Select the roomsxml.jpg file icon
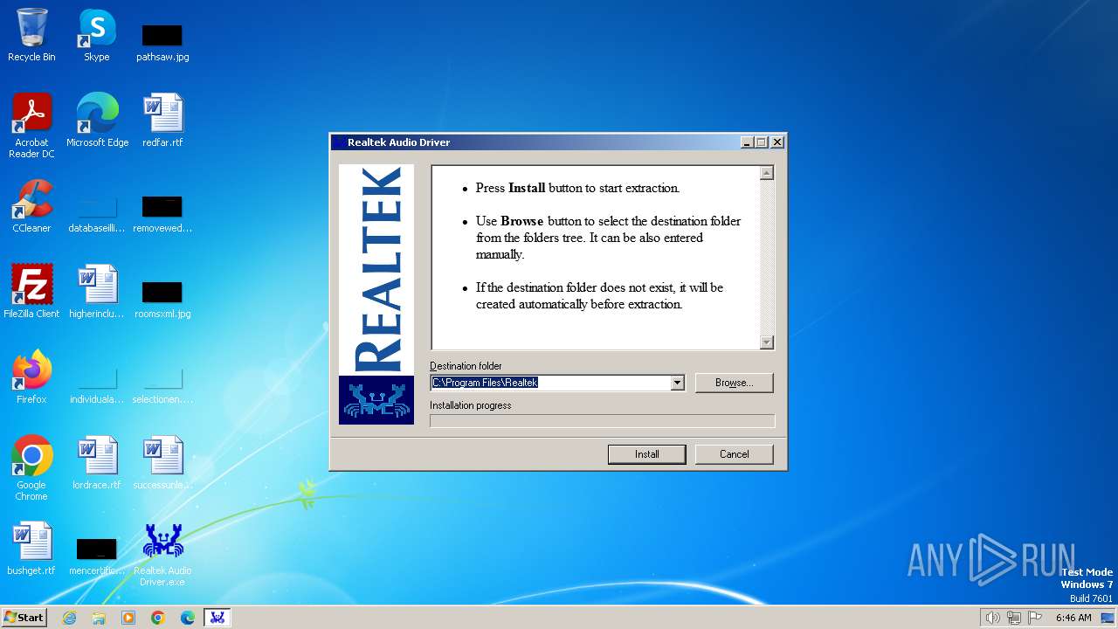The height and width of the screenshot is (629, 1118). [x=162, y=299]
